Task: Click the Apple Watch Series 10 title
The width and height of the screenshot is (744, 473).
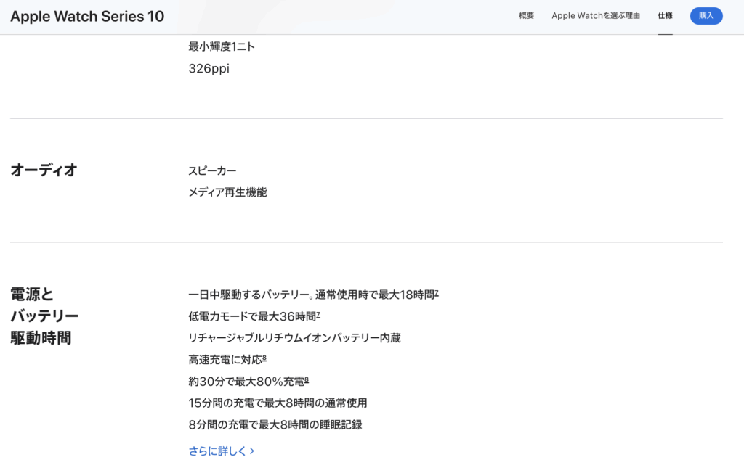Action: (87, 16)
